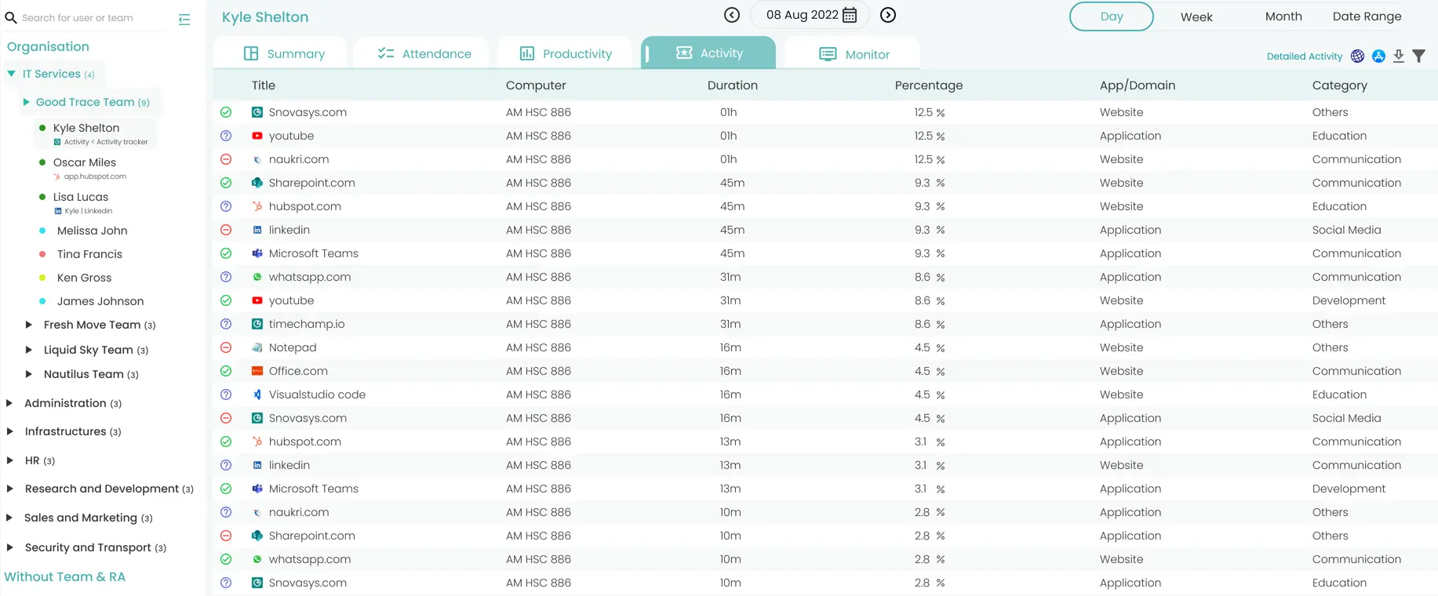Screen dimensions: 1438x596
Task: Click the red minus status on linkedin 45m row
Action: coord(226,230)
